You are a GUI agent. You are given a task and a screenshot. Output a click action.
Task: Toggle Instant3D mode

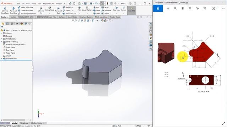tap(131, 10)
